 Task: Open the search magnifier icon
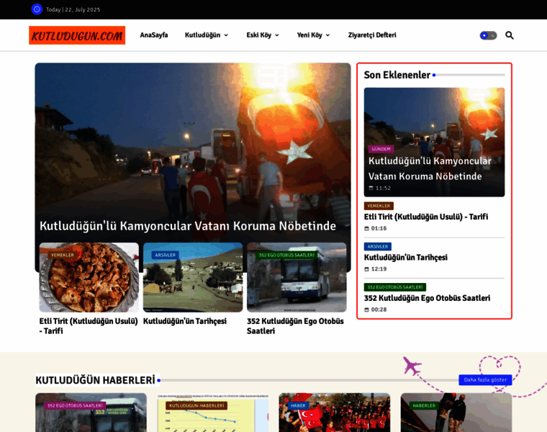[510, 35]
